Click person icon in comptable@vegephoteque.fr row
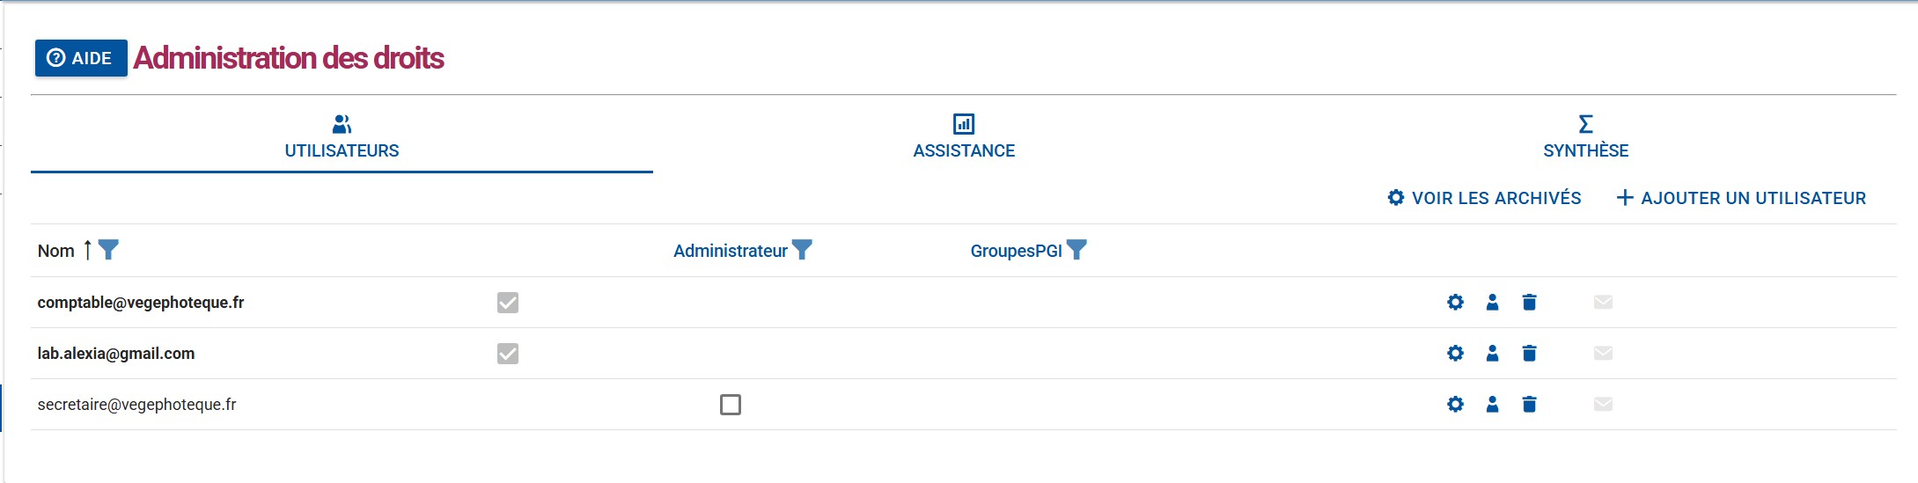The image size is (1918, 483). point(1492,303)
